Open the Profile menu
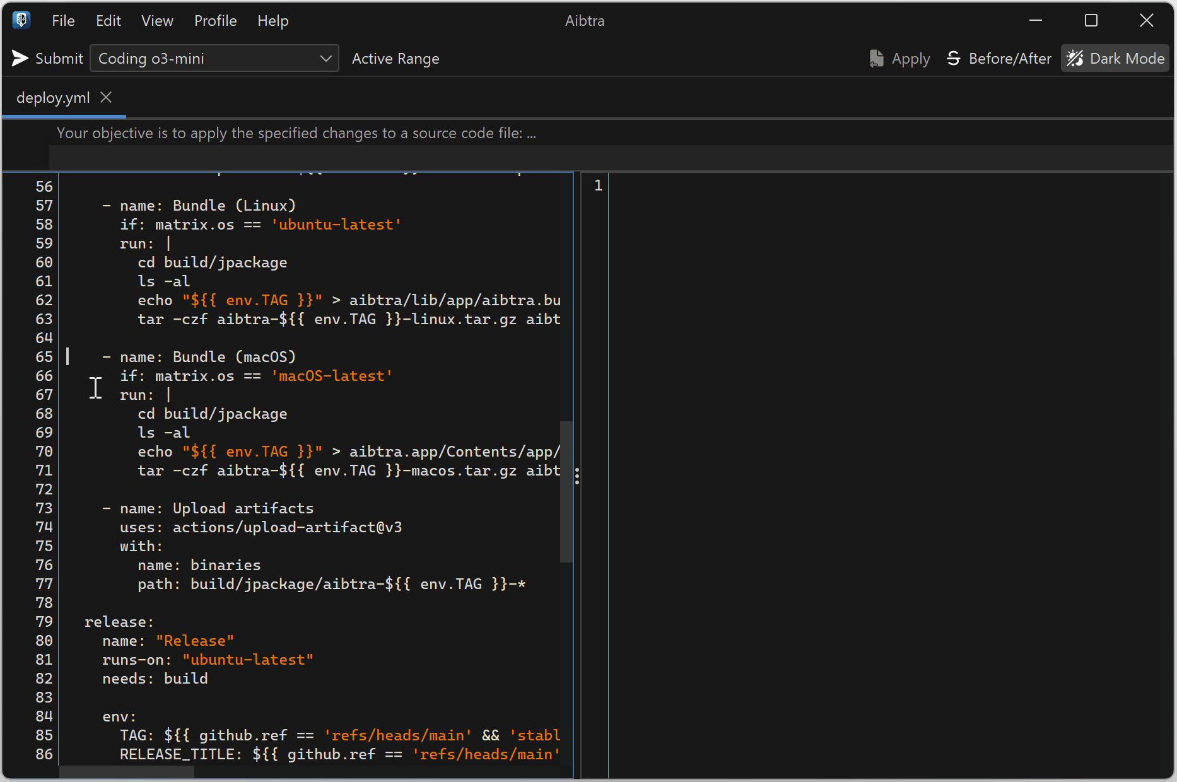The width and height of the screenshot is (1177, 782). click(215, 21)
